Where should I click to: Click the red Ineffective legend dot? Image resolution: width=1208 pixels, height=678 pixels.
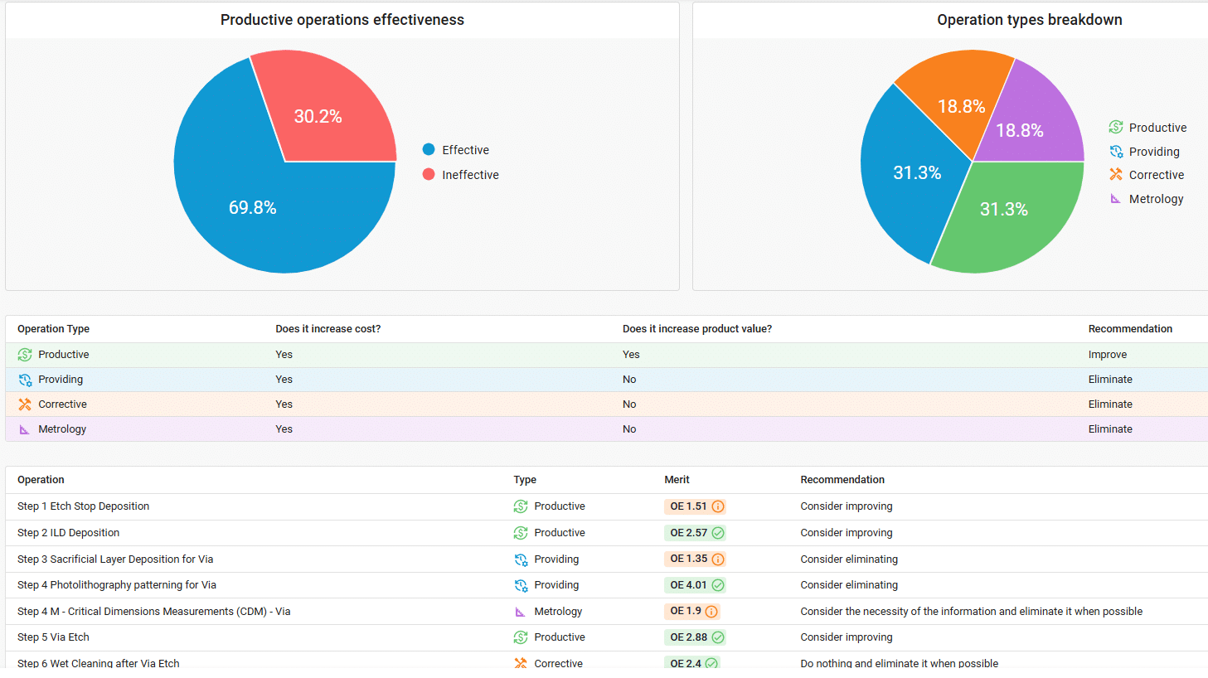429,174
